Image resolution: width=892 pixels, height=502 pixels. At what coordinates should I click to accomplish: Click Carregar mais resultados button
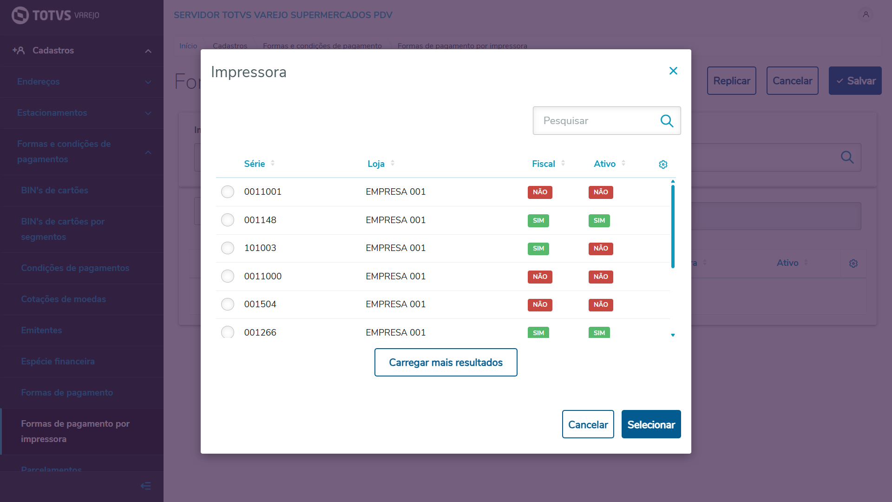446,362
